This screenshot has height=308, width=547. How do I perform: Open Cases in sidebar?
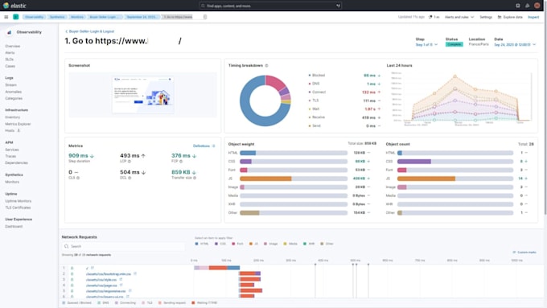coord(10,66)
